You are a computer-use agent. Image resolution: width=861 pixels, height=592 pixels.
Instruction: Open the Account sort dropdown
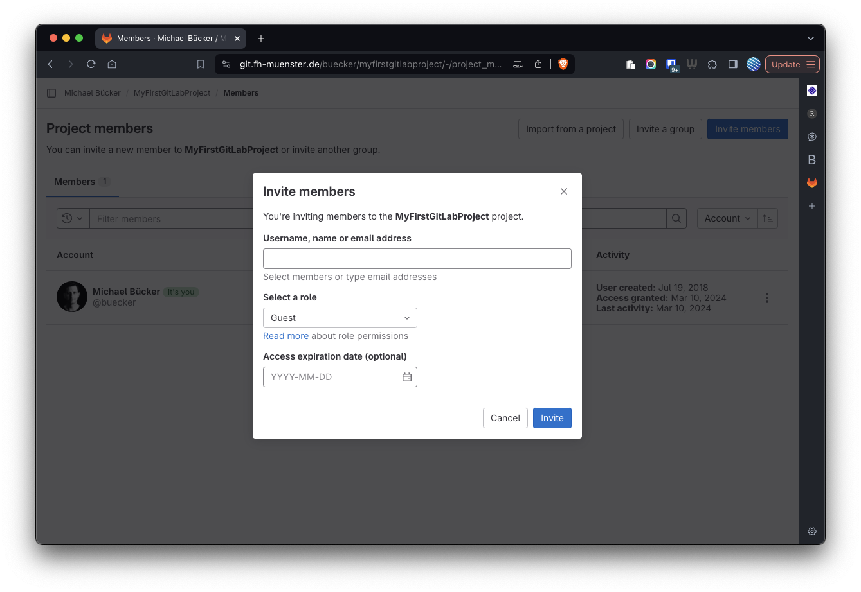(x=727, y=218)
